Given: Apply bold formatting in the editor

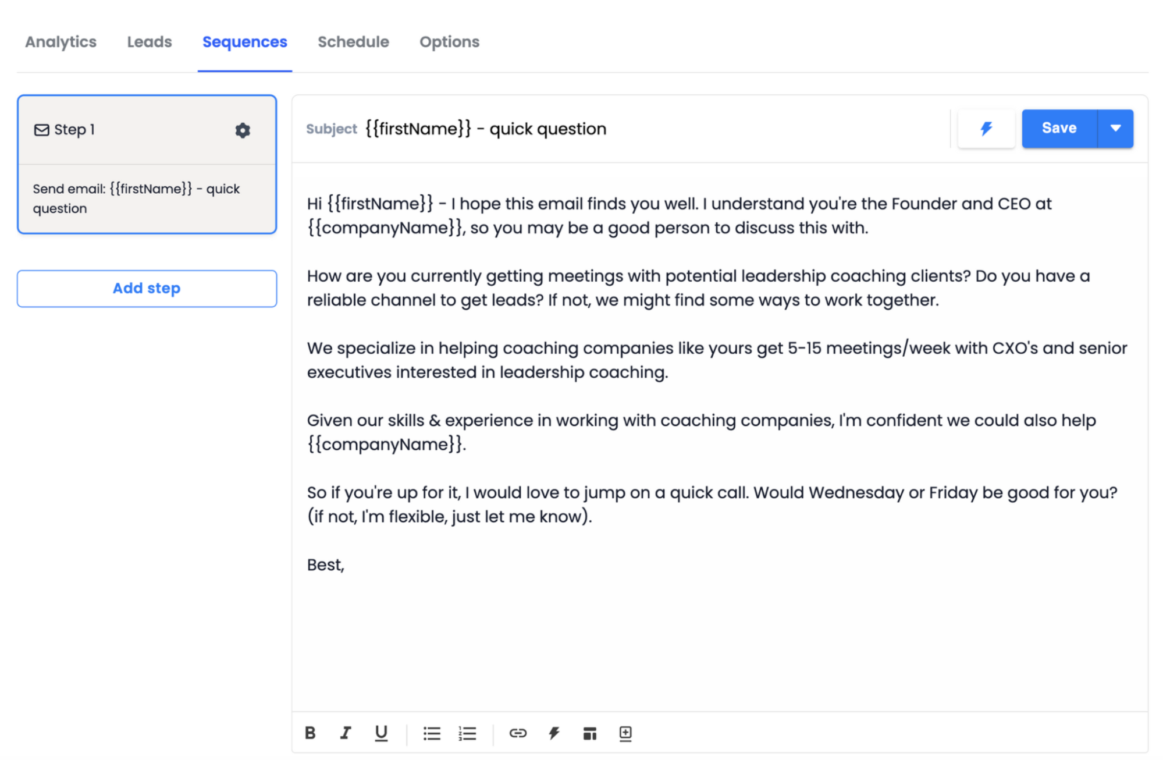Looking at the screenshot, I should [x=310, y=733].
